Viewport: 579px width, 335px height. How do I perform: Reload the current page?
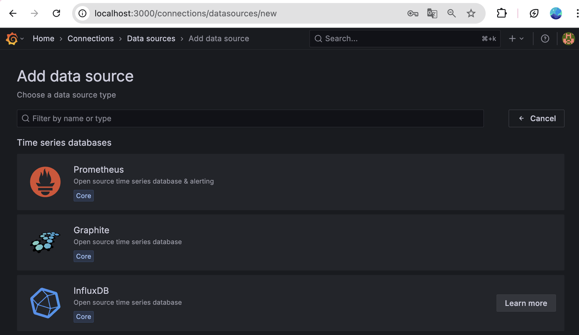pos(56,13)
